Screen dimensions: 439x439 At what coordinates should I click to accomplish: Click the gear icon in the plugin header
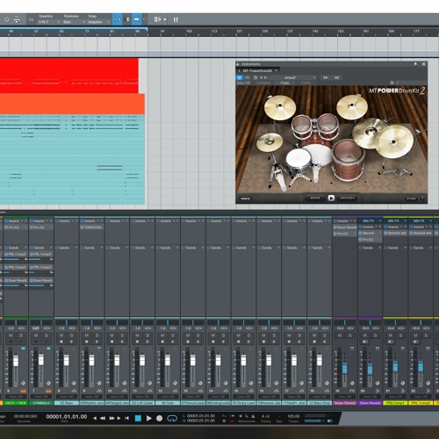coord(392,83)
